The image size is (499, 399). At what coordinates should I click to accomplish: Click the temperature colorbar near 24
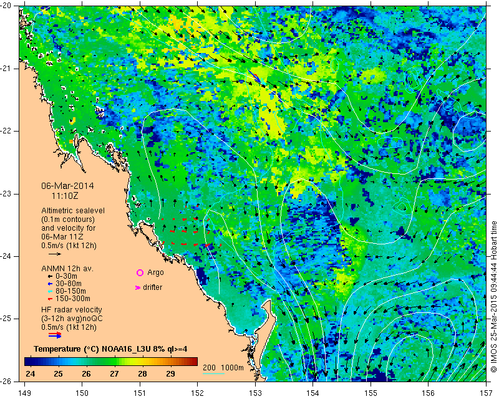pos(31,362)
